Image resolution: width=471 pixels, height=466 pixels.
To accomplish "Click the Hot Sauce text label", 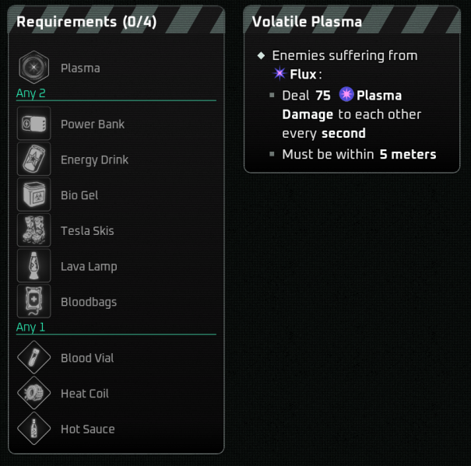I will (x=87, y=429).
